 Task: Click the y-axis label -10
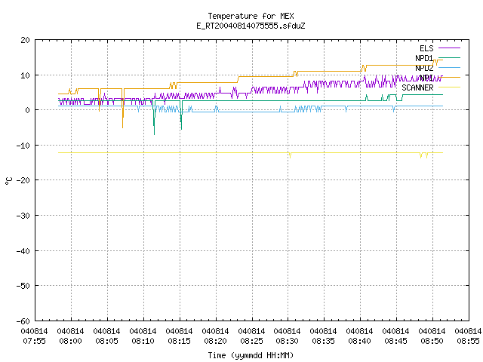pyautogui.click(x=23, y=146)
